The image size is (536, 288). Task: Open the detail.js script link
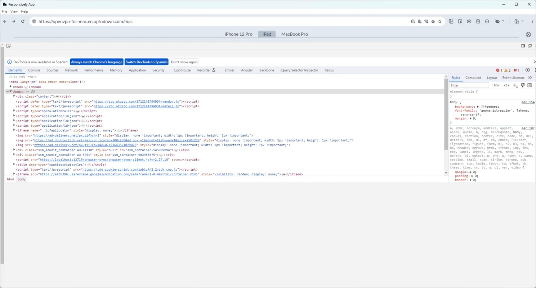coord(137,106)
